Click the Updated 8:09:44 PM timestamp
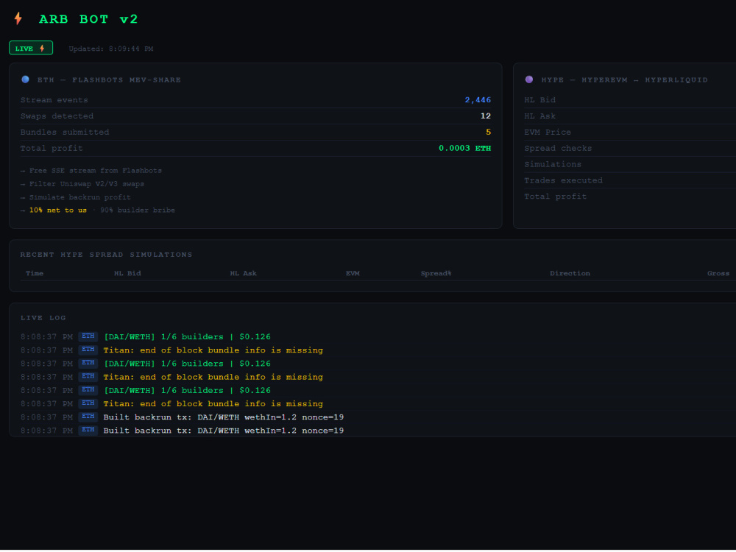Image resolution: width=736 pixels, height=552 pixels. [x=111, y=49]
